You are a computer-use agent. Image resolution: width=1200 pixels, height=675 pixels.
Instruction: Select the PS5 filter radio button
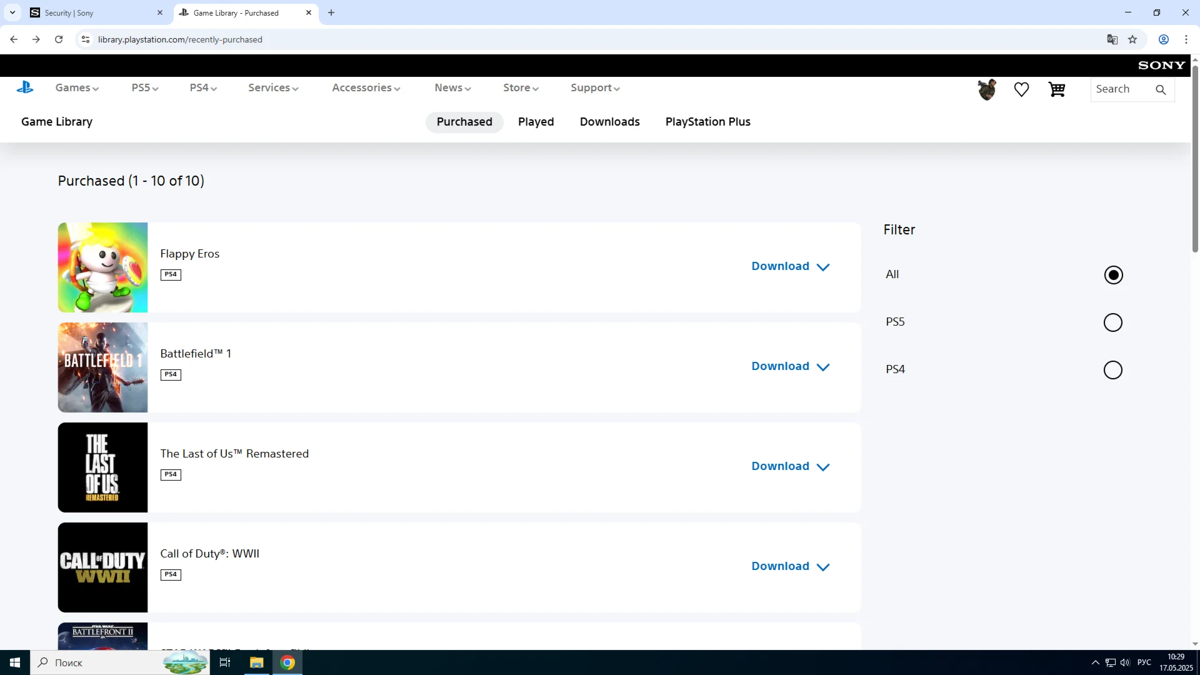pyautogui.click(x=1113, y=322)
